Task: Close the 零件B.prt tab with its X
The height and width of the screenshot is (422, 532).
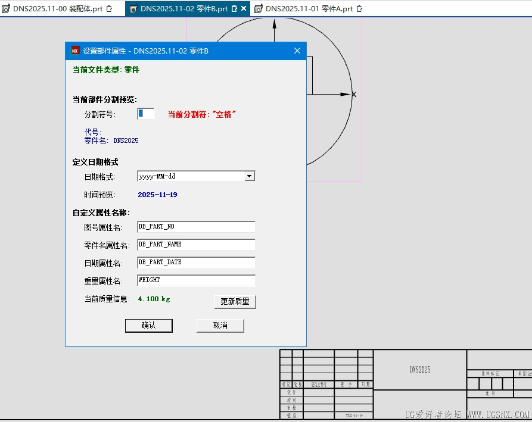Action: coord(244,9)
